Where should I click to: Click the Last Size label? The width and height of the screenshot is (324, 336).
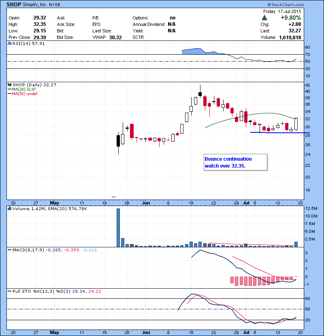pyautogui.click(x=102, y=31)
